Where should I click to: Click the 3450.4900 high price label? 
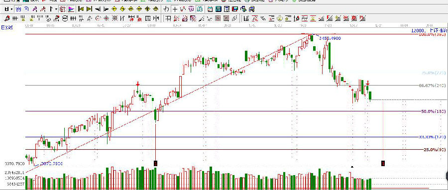tap(330, 38)
